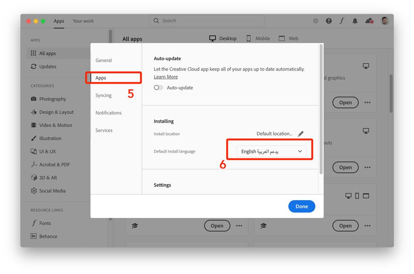
Task: Select the Syncing preferences tab
Action: point(104,95)
